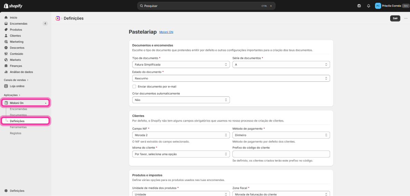Follow the Moloni ON link
The width and height of the screenshot is (410, 196).
click(x=166, y=32)
